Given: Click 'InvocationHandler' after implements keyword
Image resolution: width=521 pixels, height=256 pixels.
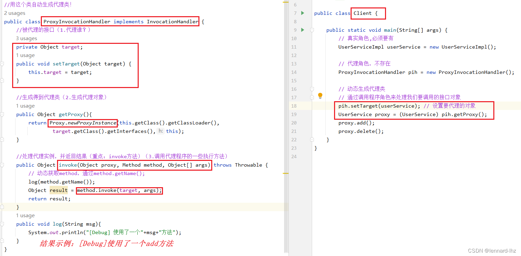Looking at the screenshot, I should coord(172,22).
